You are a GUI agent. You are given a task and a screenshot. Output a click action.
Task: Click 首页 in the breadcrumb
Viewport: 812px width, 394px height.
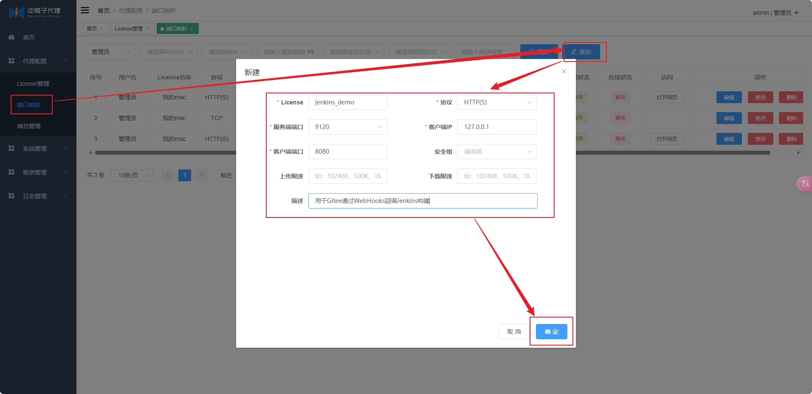104,11
